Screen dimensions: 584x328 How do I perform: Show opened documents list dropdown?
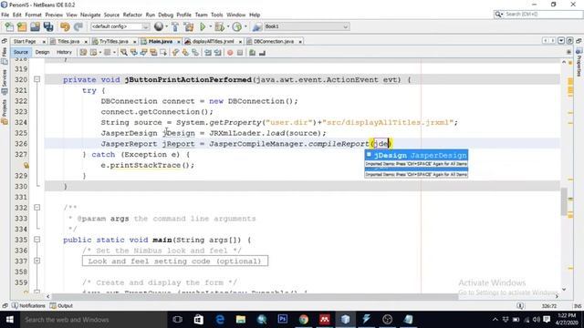[x=561, y=41]
